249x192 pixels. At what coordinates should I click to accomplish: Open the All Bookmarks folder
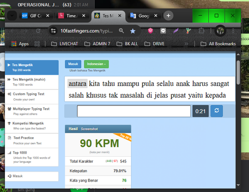pos(218,44)
